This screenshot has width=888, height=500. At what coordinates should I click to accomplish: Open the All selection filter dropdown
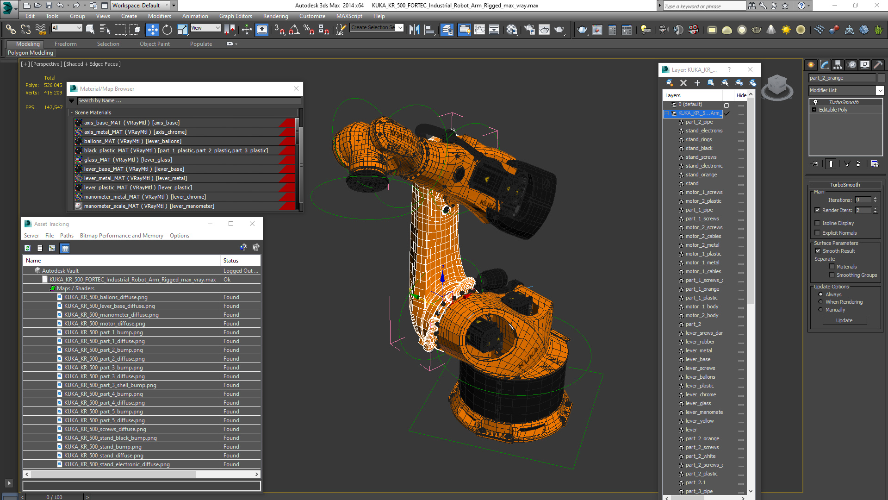tap(67, 28)
